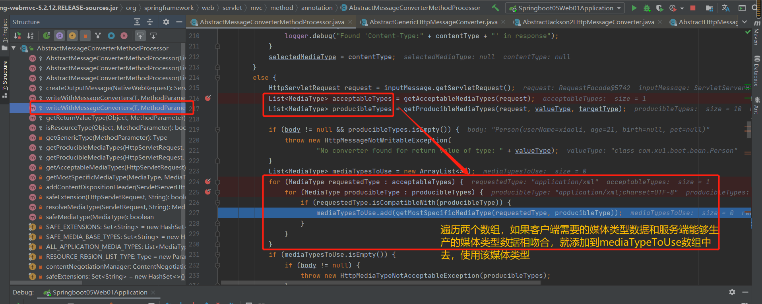Click the editor horizontal scrollbar
Viewport: 762px width, 304px height.
pyautogui.click(x=380, y=283)
